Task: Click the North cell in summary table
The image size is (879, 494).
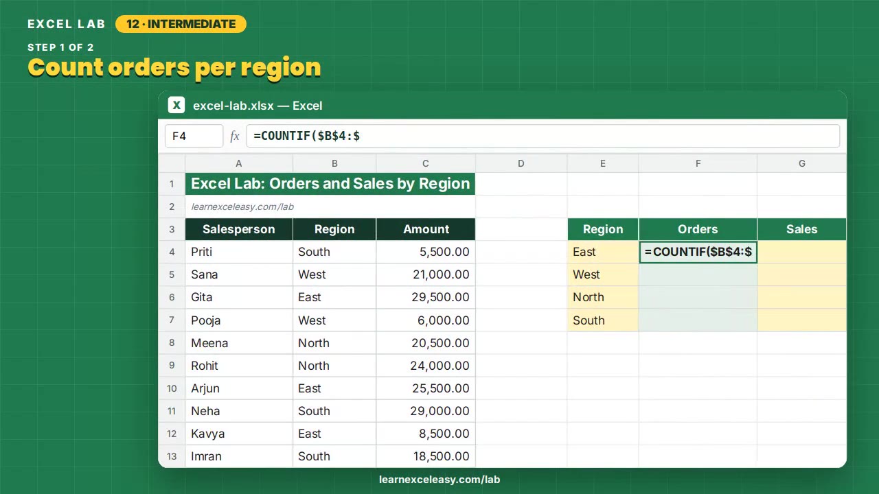Action: (603, 297)
